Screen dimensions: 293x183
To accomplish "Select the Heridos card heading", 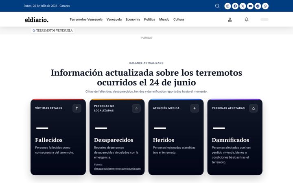I will (164, 140).
